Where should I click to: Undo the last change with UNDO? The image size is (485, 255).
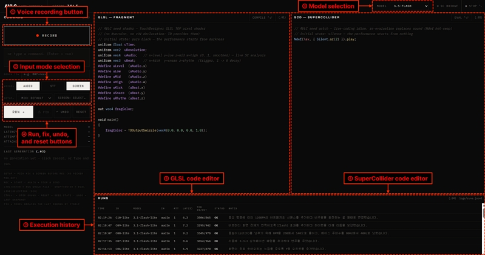click(x=63, y=112)
